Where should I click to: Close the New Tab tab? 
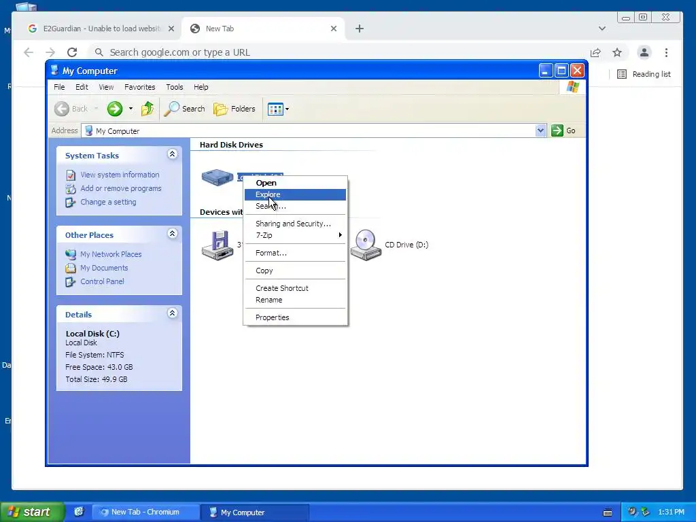[334, 29]
